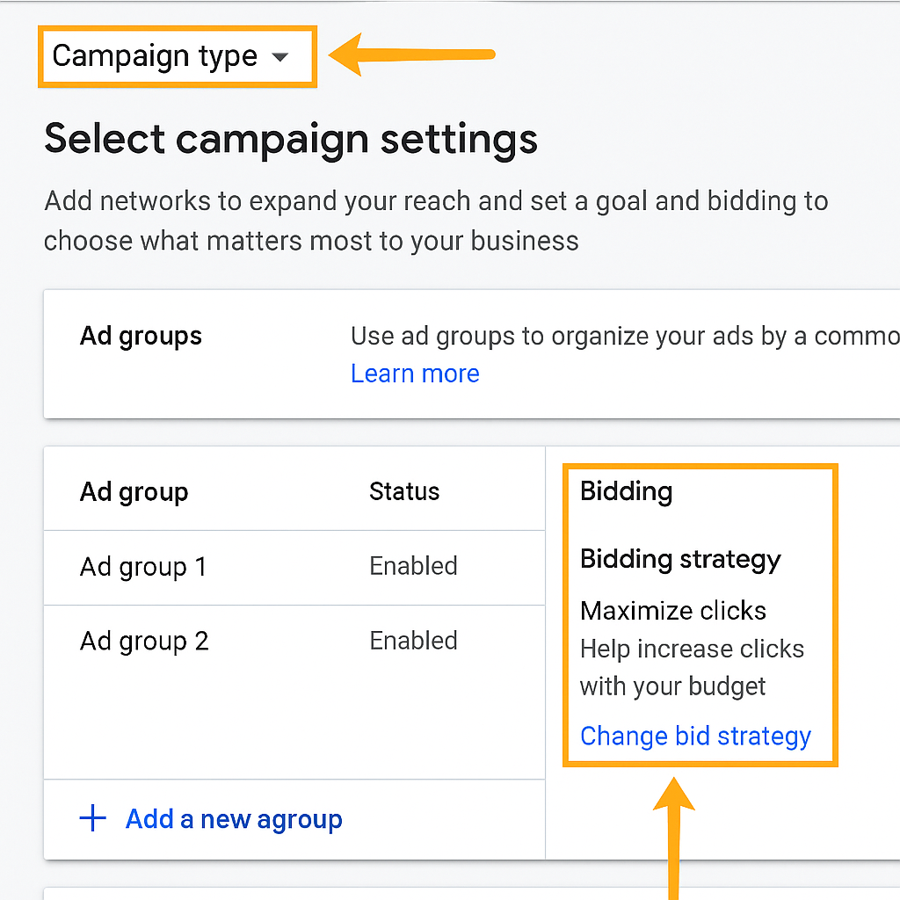Sort by the Ad group column header
Image resolution: width=900 pixels, height=900 pixels.
[x=134, y=491]
